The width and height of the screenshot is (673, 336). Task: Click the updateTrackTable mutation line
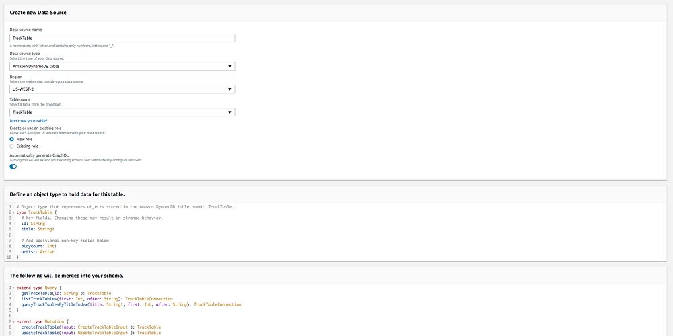[x=91, y=333]
